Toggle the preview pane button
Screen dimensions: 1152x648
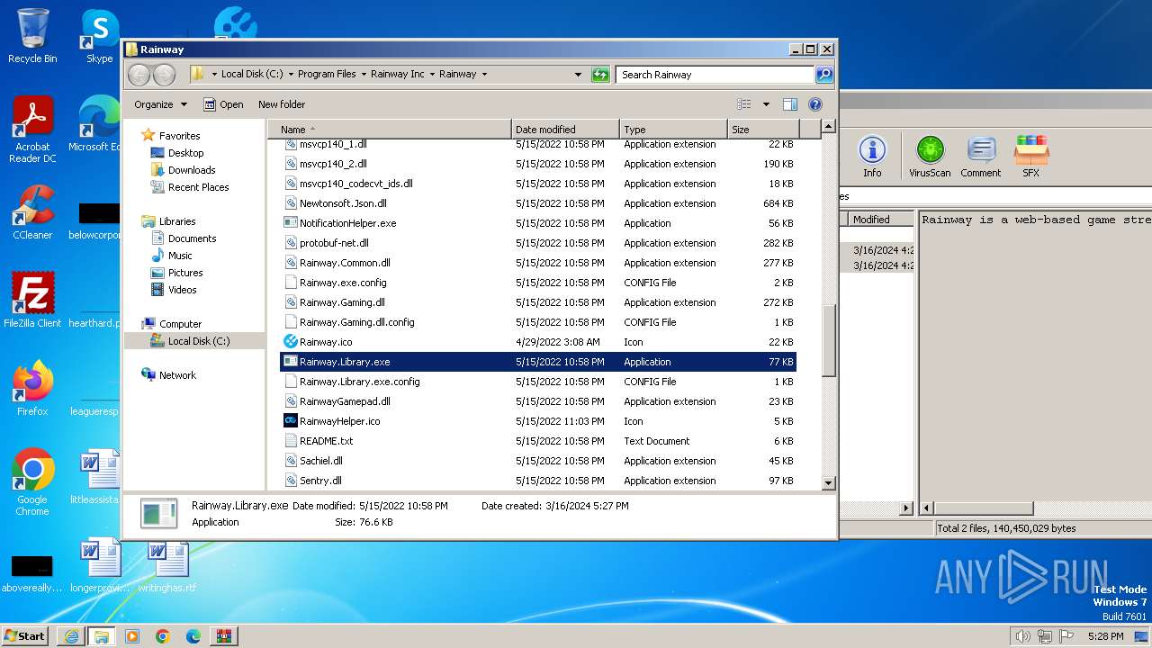pyautogui.click(x=789, y=104)
